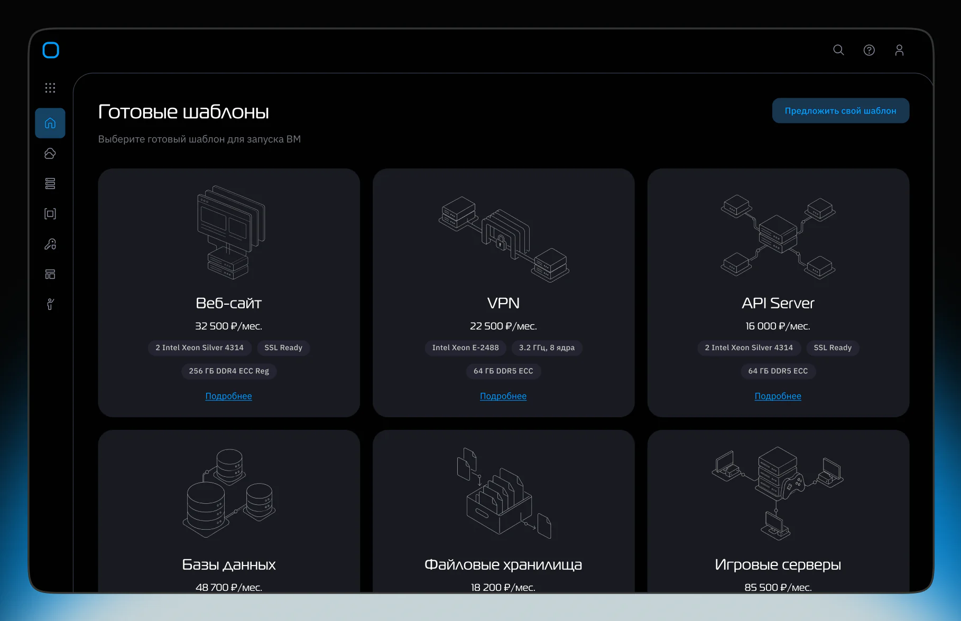Click SSL Ready tag on Веб-сайт card
The height and width of the screenshot is (621, 961).
pos(283,348)
